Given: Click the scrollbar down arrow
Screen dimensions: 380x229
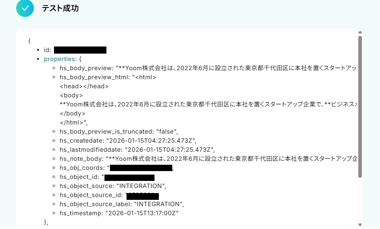Looking at the screenshot, I should 360,225.
